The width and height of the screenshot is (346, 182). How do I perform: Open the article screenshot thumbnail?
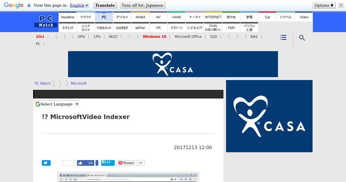(x=128, y=177)
